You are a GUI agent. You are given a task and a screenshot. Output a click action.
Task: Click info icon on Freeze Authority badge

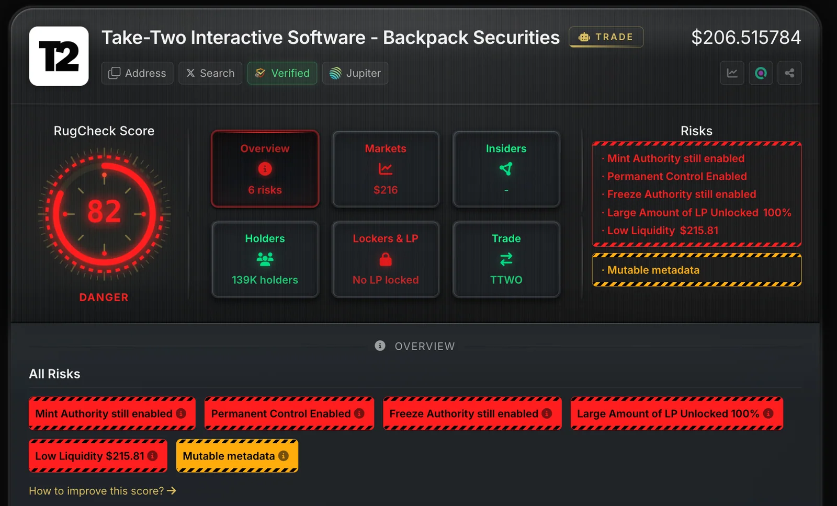pos(547,413)
